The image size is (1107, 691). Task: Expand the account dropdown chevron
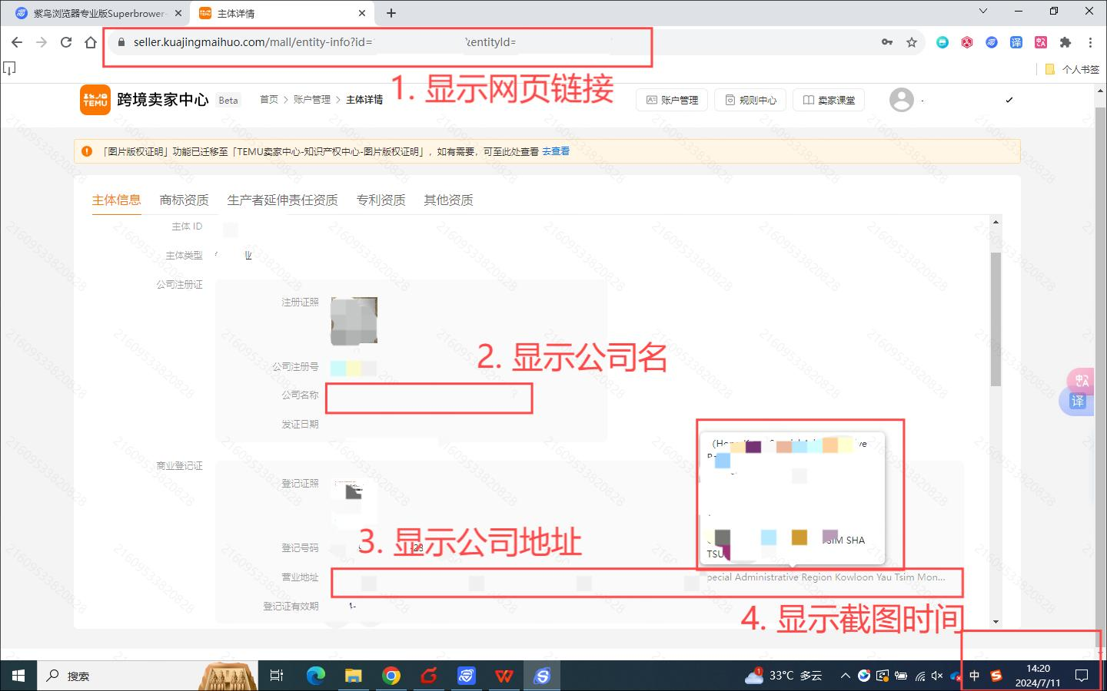point(1009,100)
